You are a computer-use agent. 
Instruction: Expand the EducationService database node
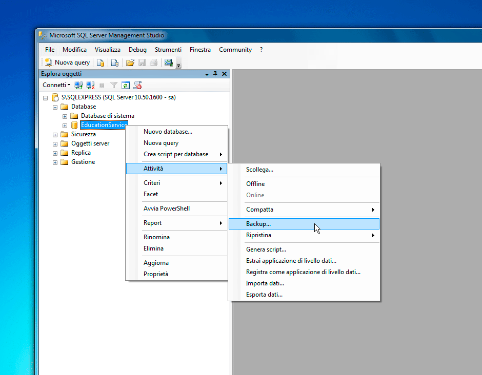(x=65, y=126)
